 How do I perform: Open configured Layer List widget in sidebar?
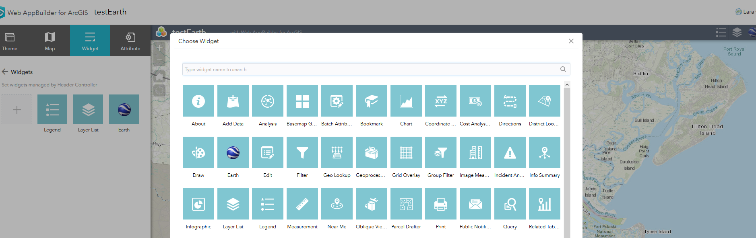point(88,109)
